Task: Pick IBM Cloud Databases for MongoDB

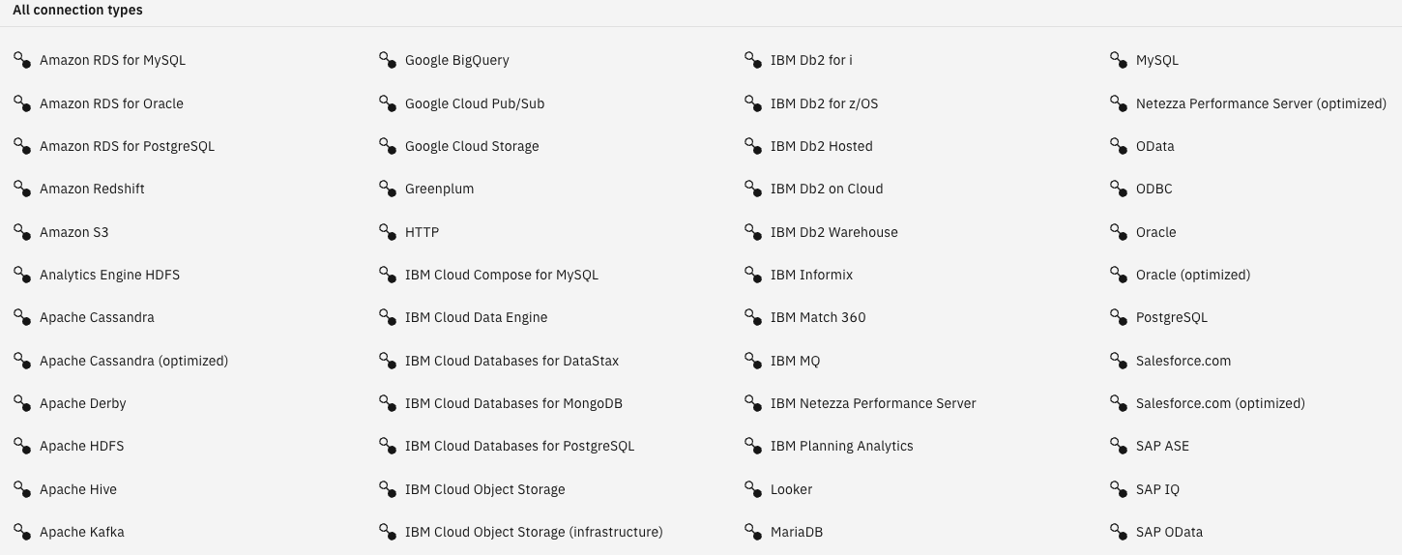Action: [513, 403]
